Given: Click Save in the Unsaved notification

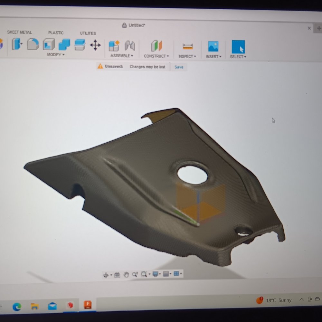Looking at the screenshot, I should pos(179,67).
